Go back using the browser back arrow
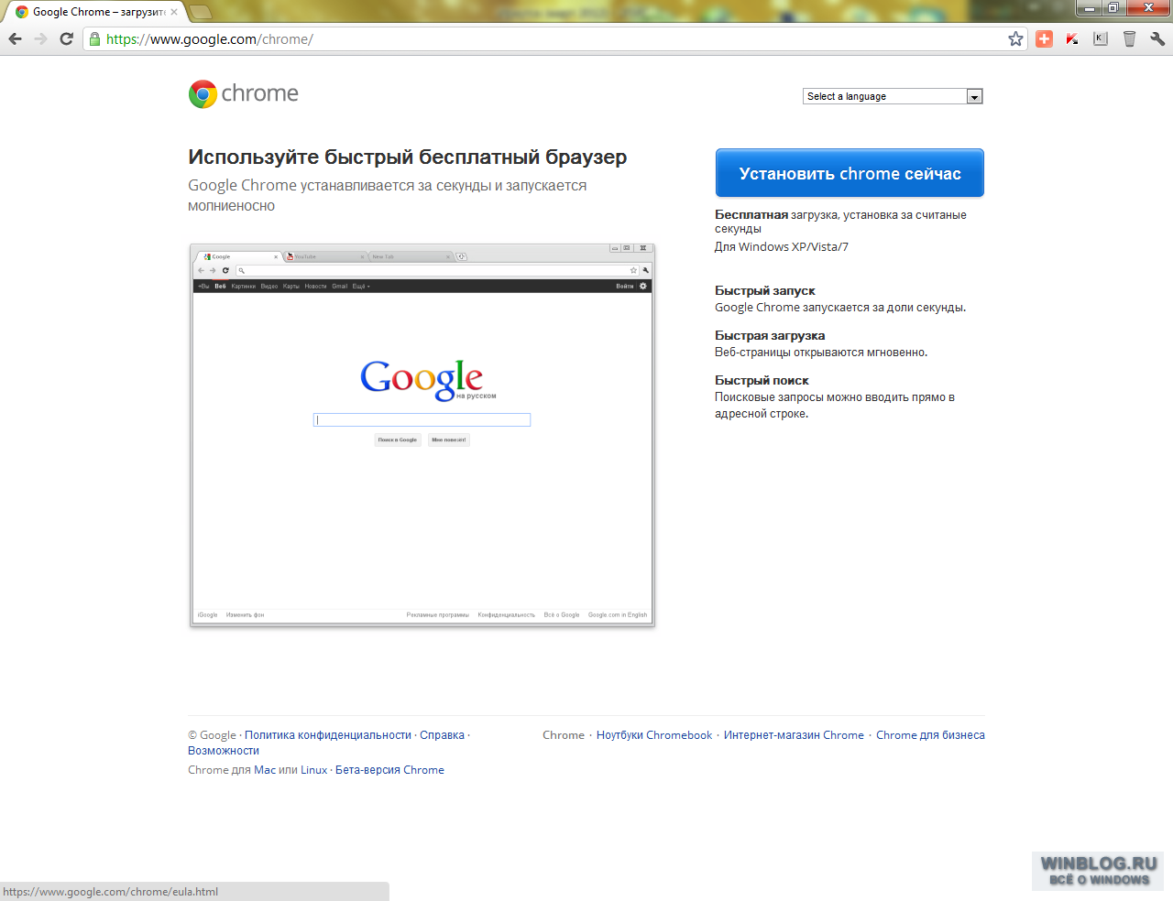This screenshot has width=1173, height=901. tap(15, 38)
